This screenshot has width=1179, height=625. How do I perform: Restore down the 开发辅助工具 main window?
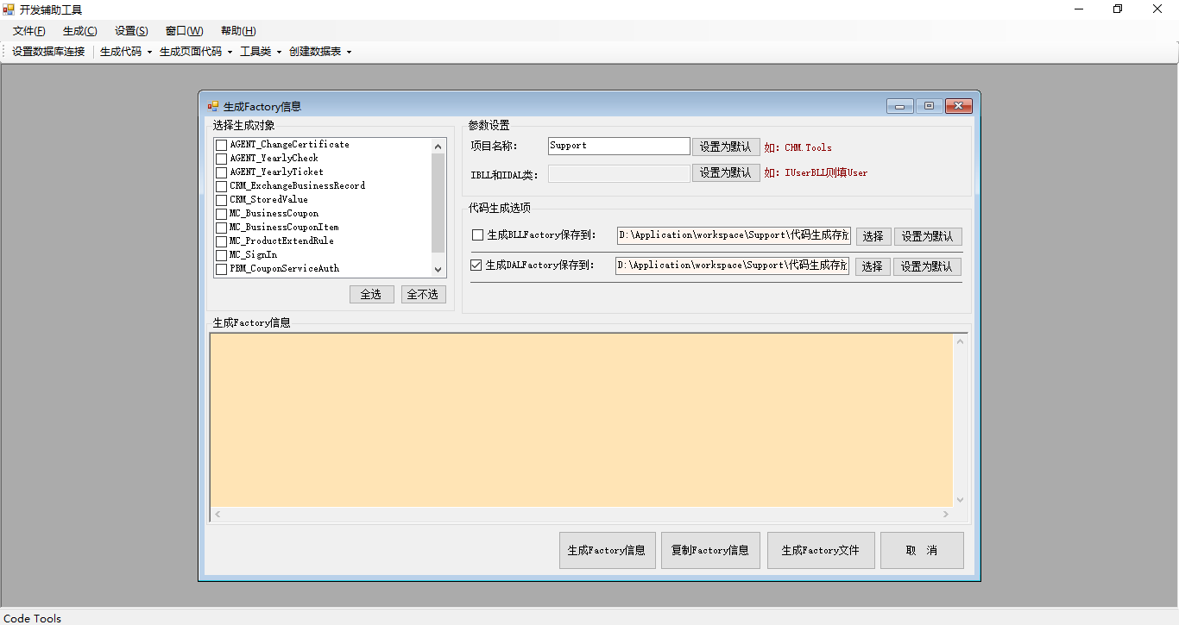pos(1118,9)
